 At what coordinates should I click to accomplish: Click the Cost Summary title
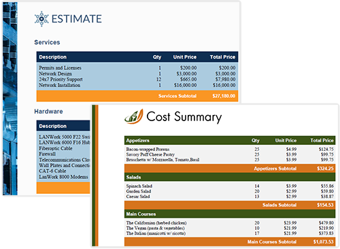pos(184,117)
